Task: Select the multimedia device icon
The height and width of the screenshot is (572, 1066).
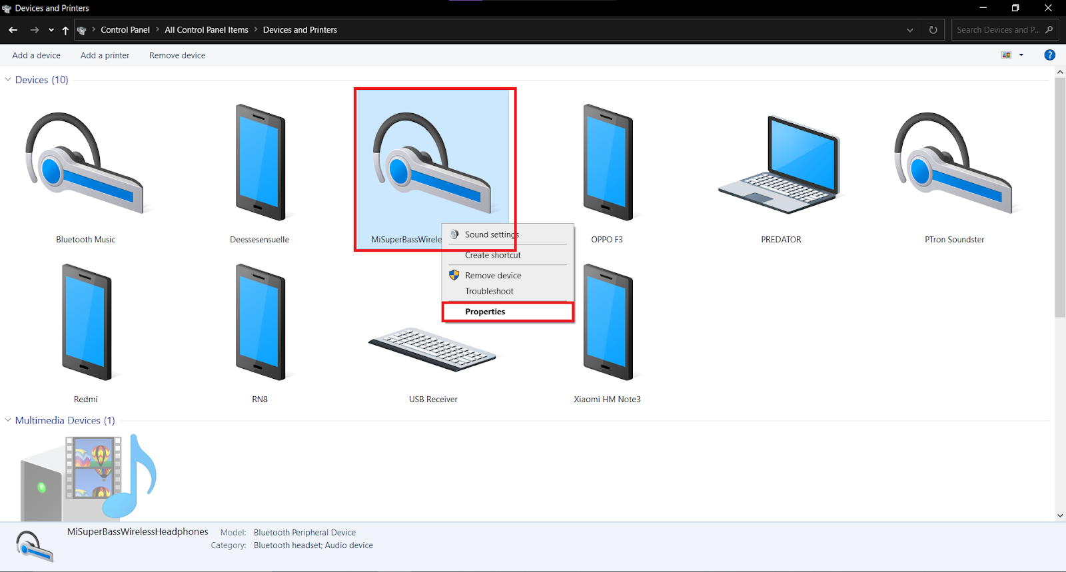Action: [89, 477]
